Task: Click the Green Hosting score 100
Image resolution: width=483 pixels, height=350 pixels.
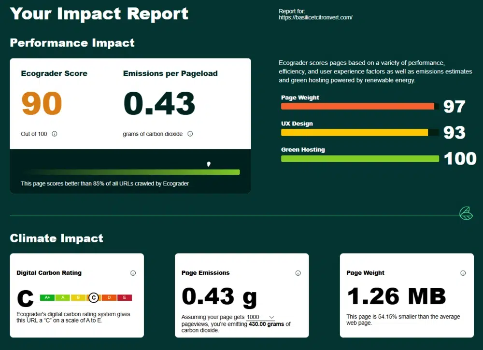Action: click(460, 158)
